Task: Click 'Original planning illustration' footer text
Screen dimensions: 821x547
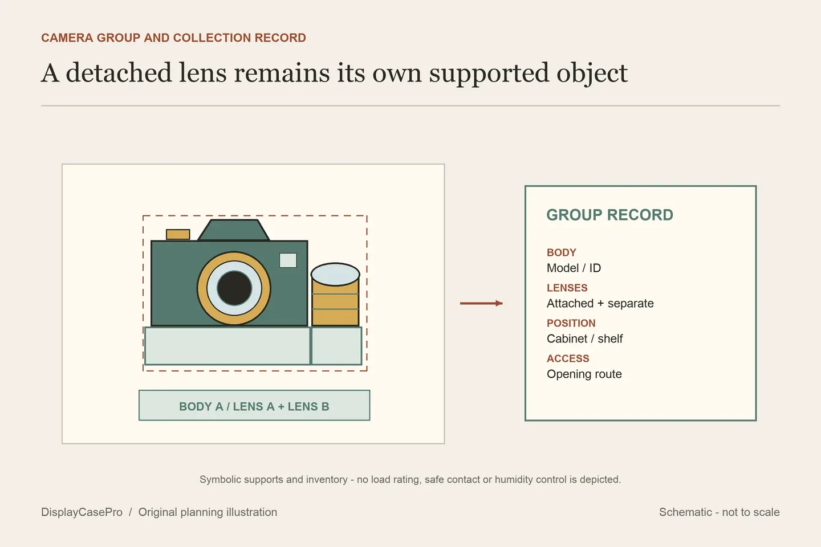Action: point(208,512)
